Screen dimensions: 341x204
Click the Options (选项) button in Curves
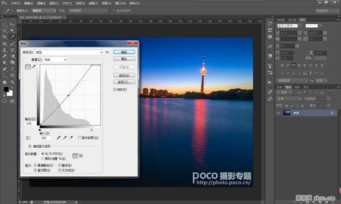pos(124,82)
